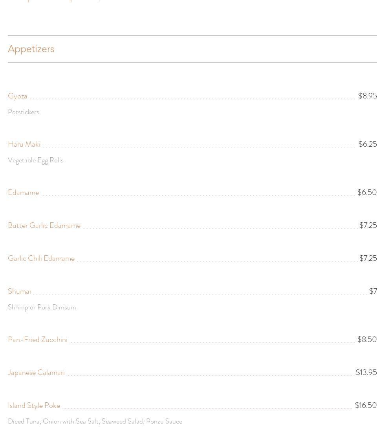Click the Diced Tuna description text
The width and height of the screenshot is (379, 442).
[x=95, y=422]
